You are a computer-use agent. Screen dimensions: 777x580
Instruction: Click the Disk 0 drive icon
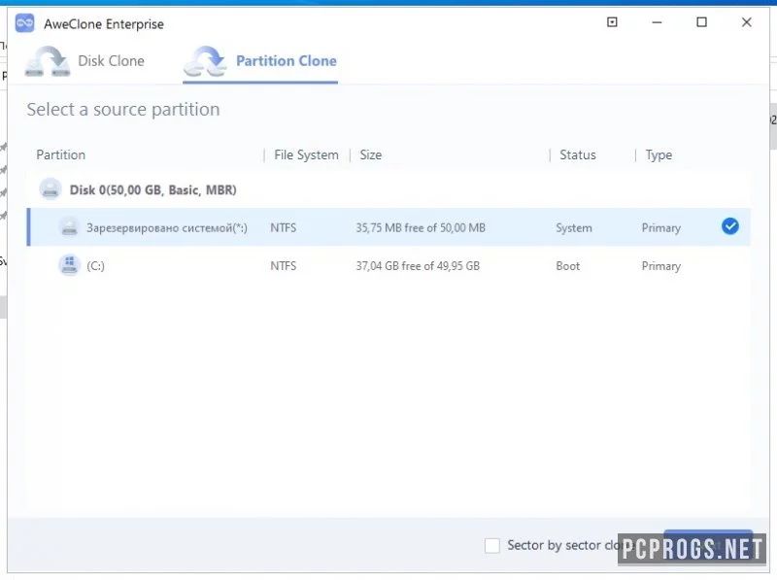pos(51,189)
